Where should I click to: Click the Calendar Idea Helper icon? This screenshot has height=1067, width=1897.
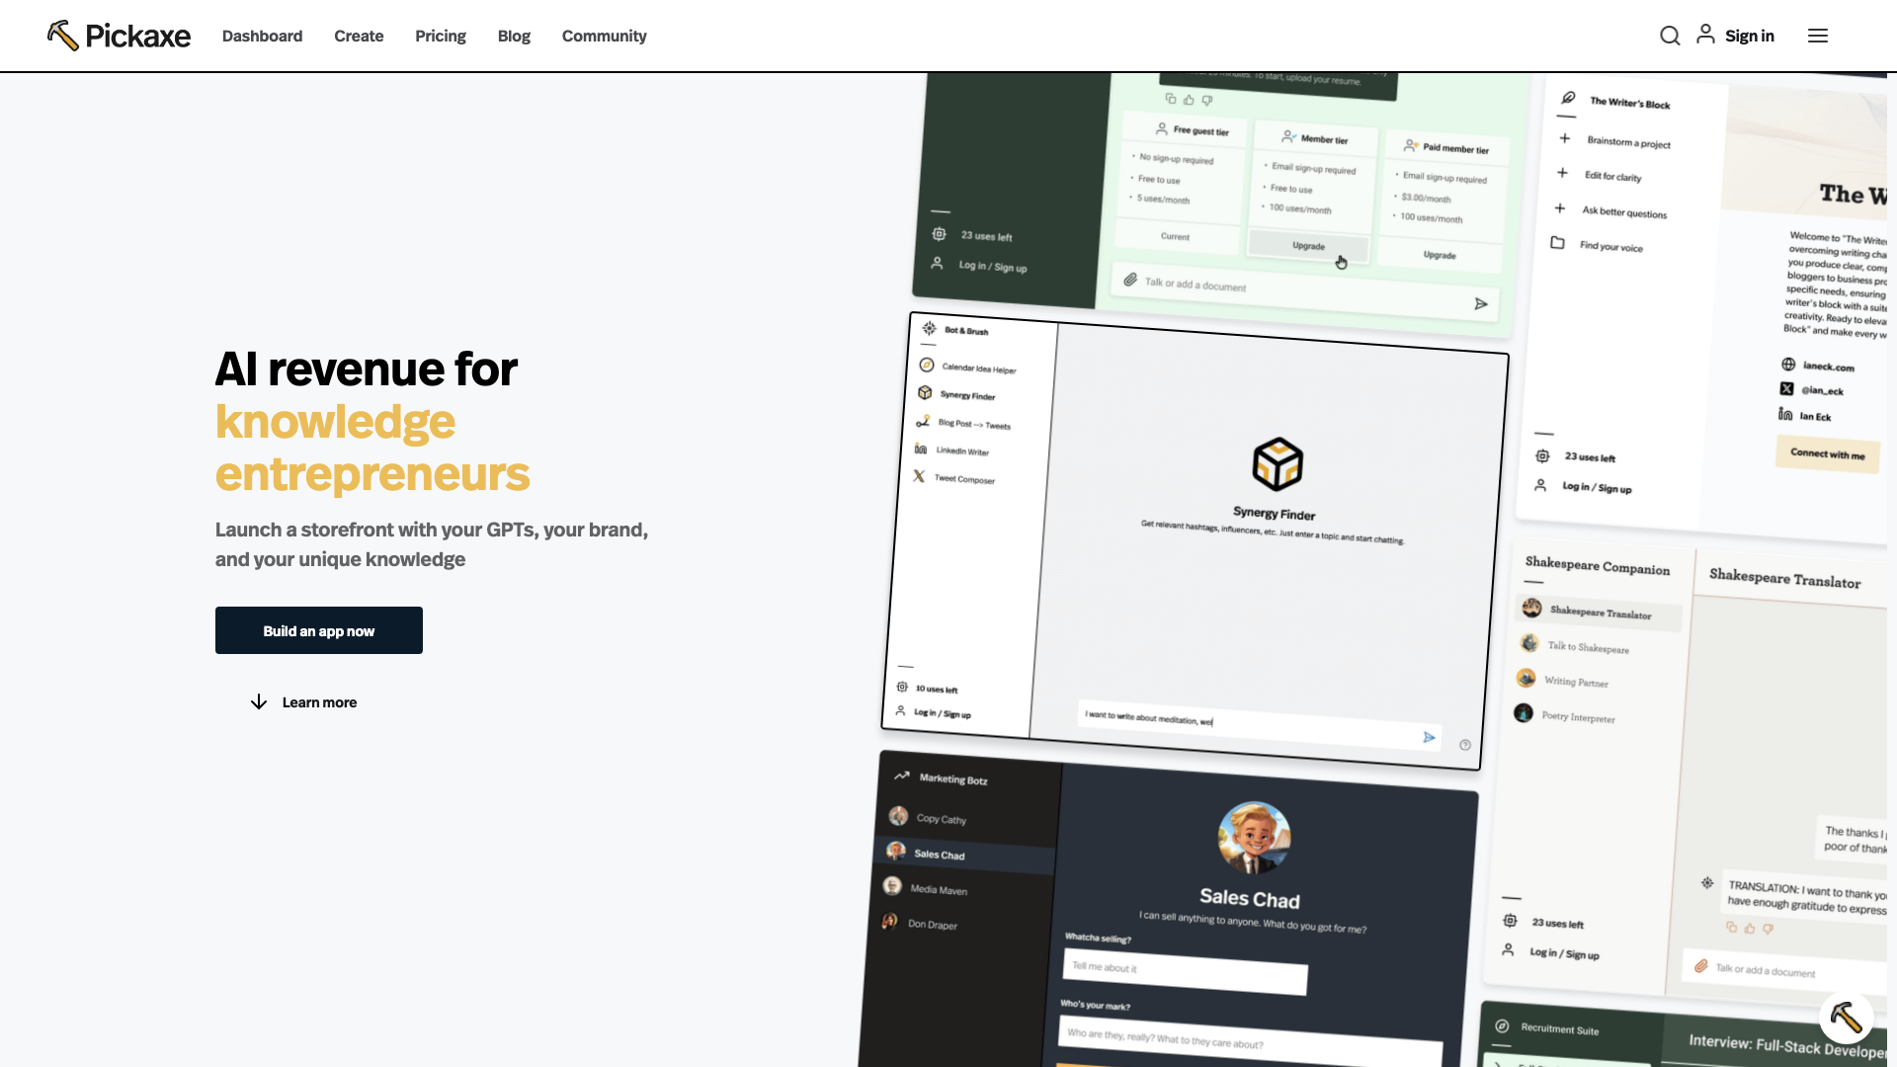click(x=925, y=367)
